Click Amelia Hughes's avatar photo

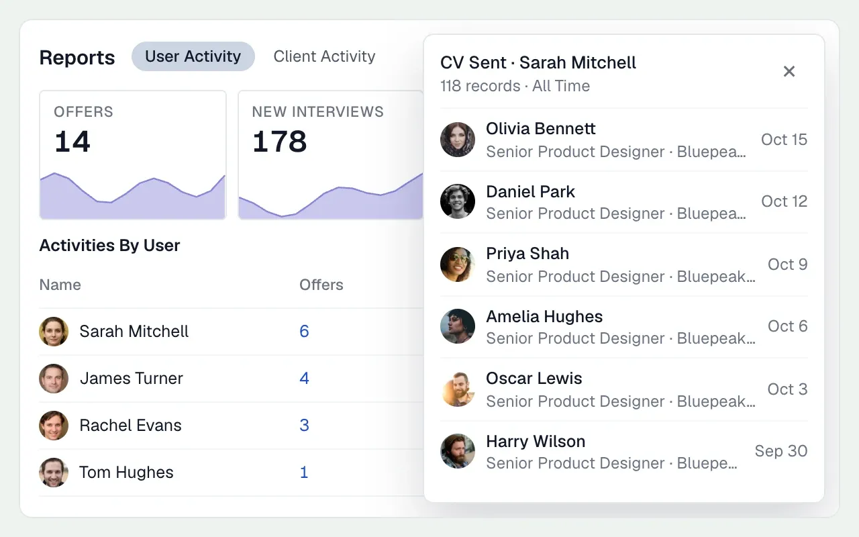[458, 326]
